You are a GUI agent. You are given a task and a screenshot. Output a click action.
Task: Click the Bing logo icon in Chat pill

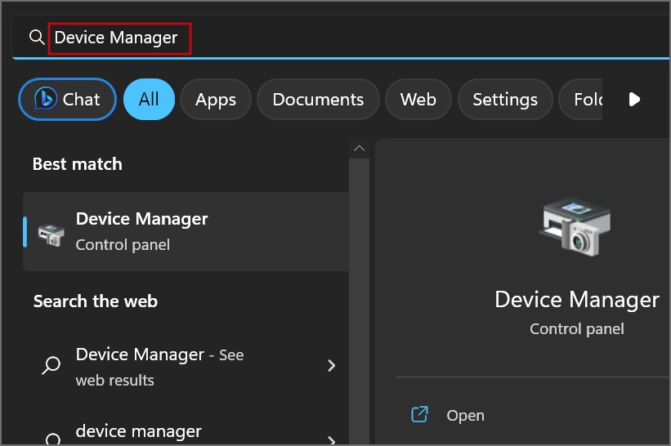click(46, 98)
